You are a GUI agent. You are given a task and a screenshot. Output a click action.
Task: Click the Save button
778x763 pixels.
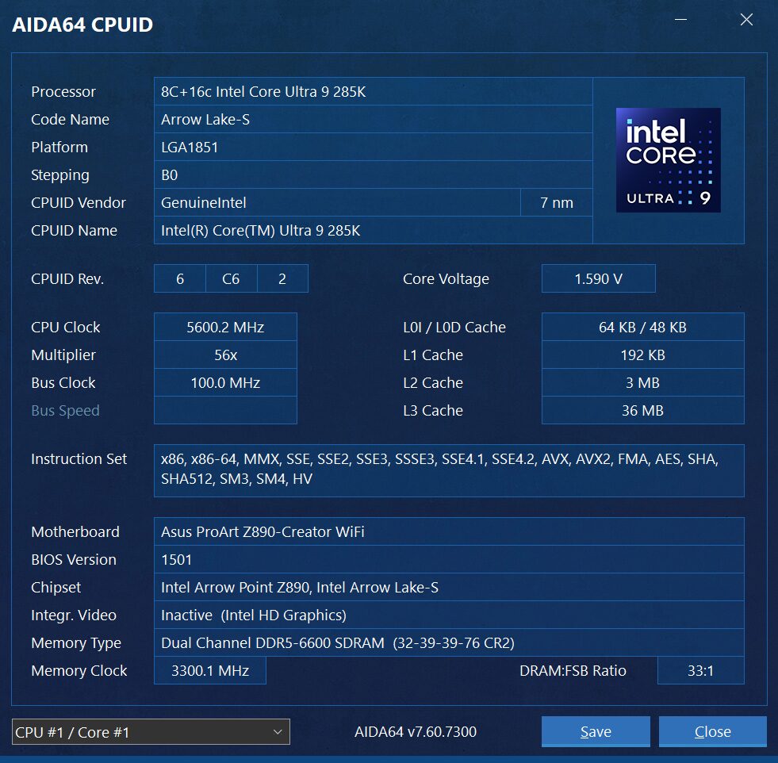(596, 731)
